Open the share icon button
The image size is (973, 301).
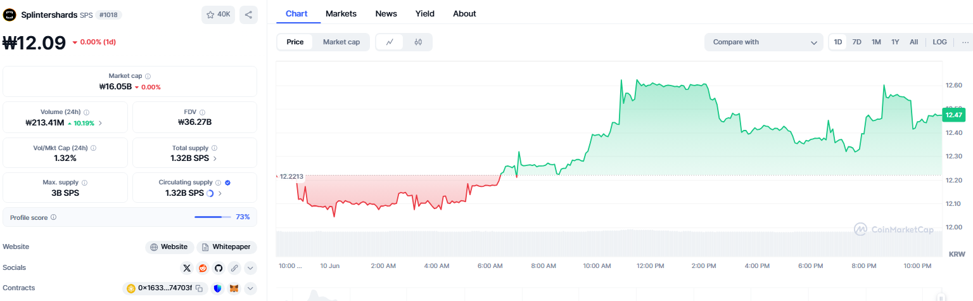tap(248, 15)
